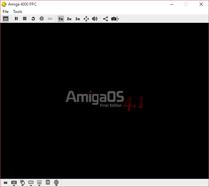Screen dimensions: 209x187
Task: Click the share icon
Action: point(105,19)
